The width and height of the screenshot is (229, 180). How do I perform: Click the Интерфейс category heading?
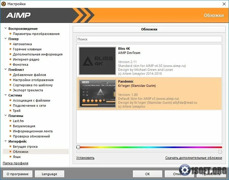tap(18, 142)
